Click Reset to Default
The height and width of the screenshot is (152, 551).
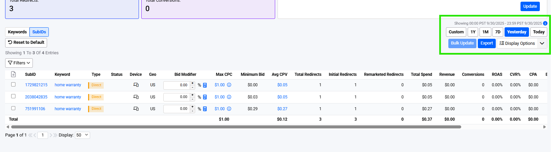click(26, 42)
